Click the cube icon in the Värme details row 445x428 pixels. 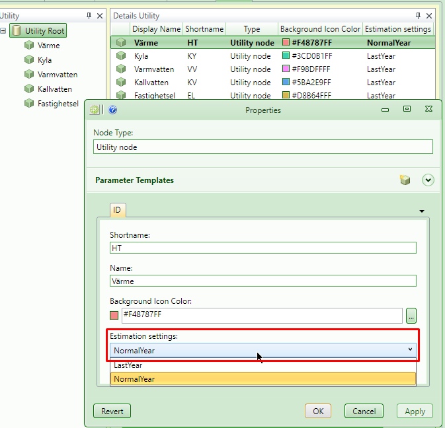pyautogui.click(x=121, y=42)
